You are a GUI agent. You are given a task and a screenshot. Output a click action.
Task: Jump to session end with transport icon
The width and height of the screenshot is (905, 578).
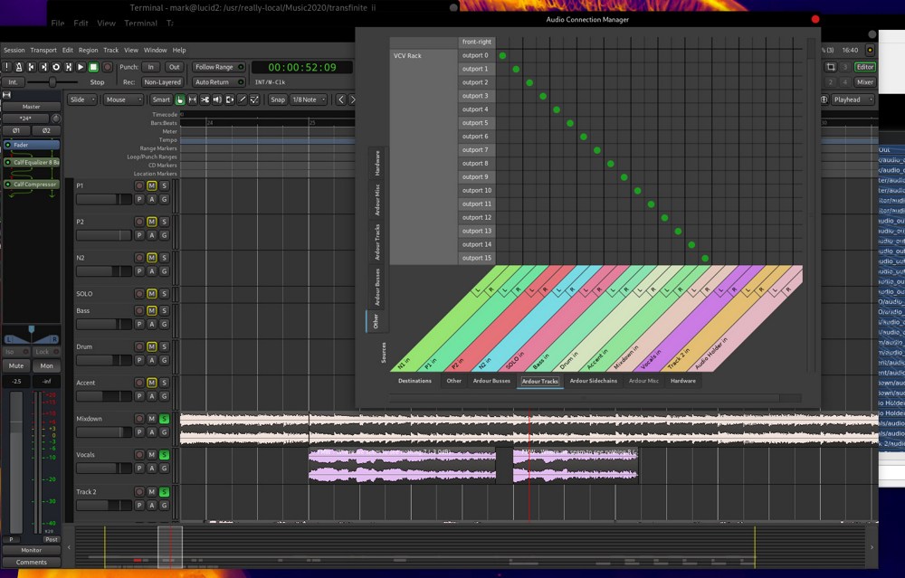click(43, 67)
